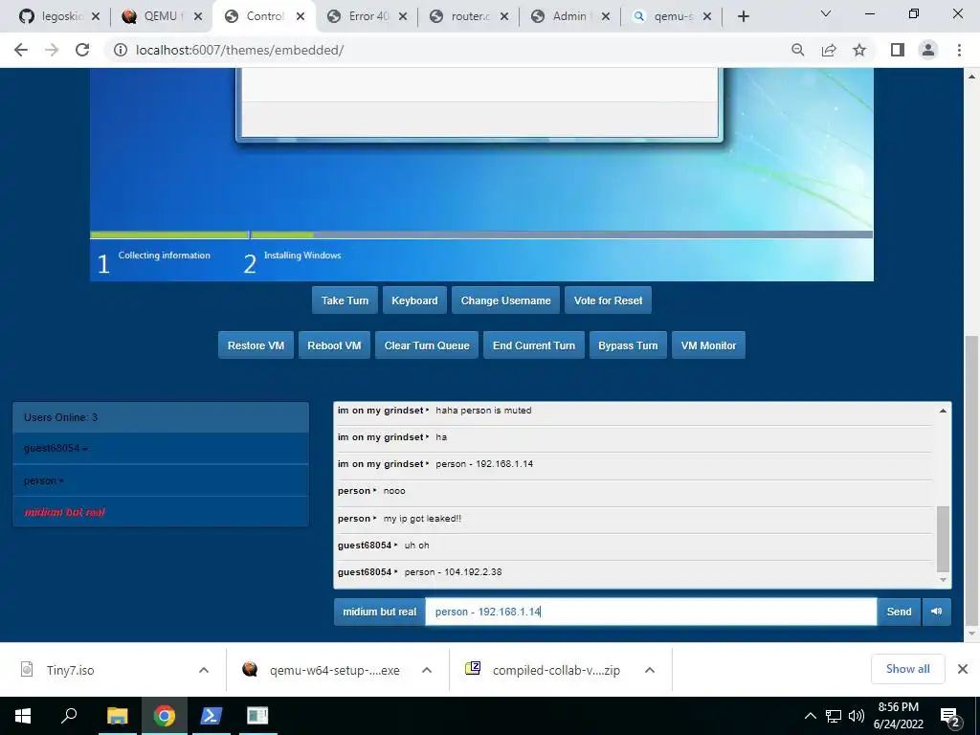Click the compiled-collab zip download icon
Screen dimensions: 980x735
[473, 669]
